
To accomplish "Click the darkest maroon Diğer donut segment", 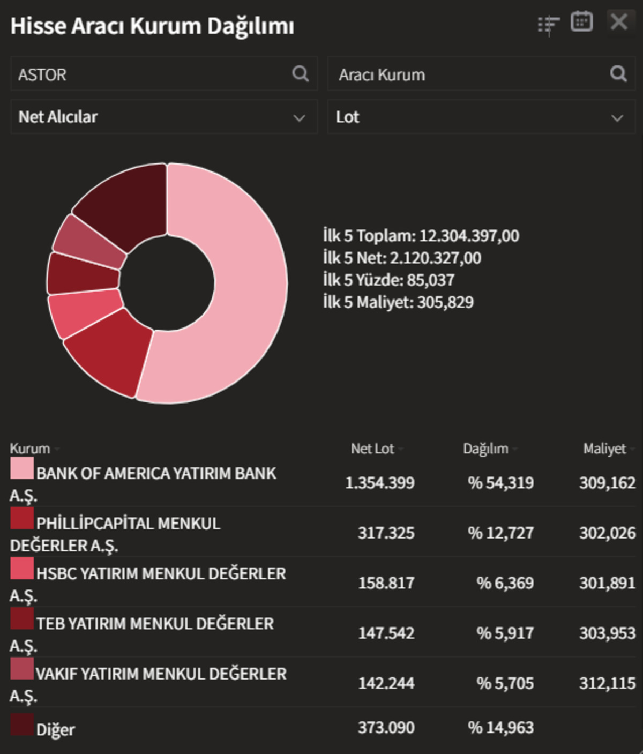I will coord(131,206).
